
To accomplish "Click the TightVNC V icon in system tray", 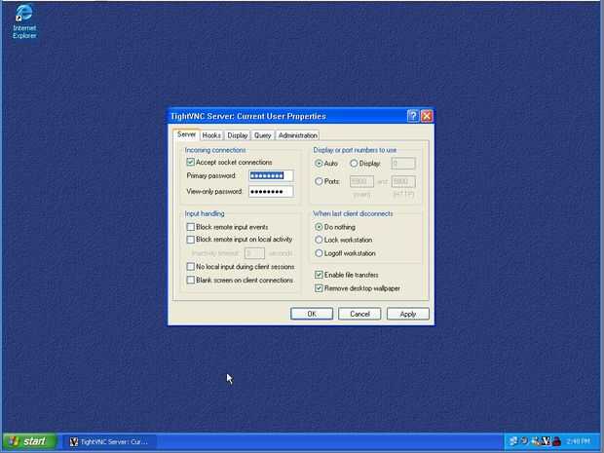I will coord(546,441).
